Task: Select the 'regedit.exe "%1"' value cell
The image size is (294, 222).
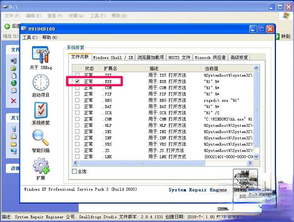Action: pos(221,100)
